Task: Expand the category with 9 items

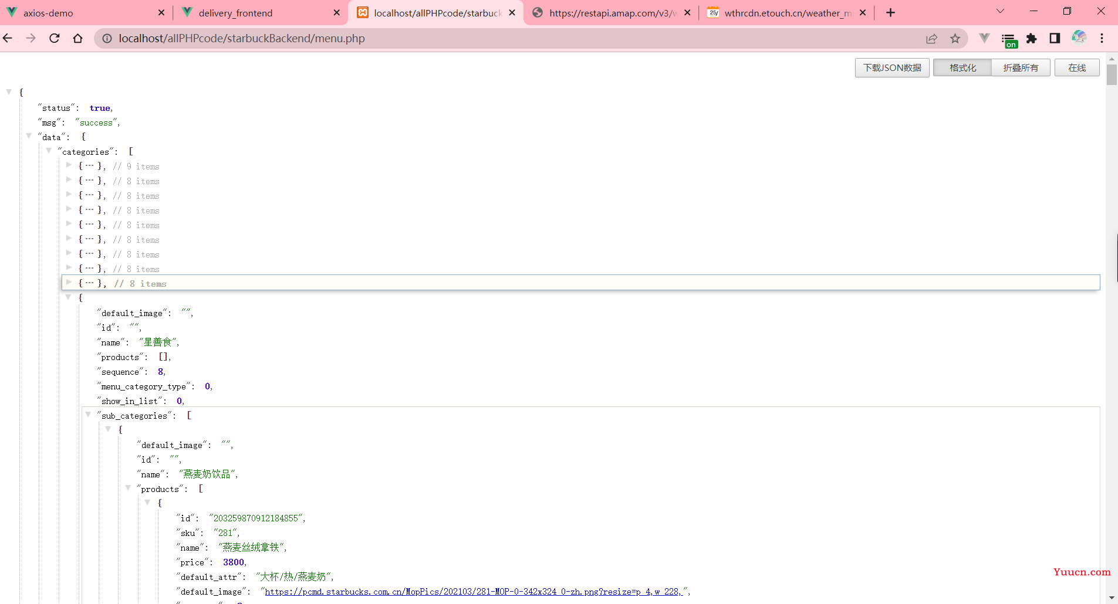Action: [x=69, y=165]
